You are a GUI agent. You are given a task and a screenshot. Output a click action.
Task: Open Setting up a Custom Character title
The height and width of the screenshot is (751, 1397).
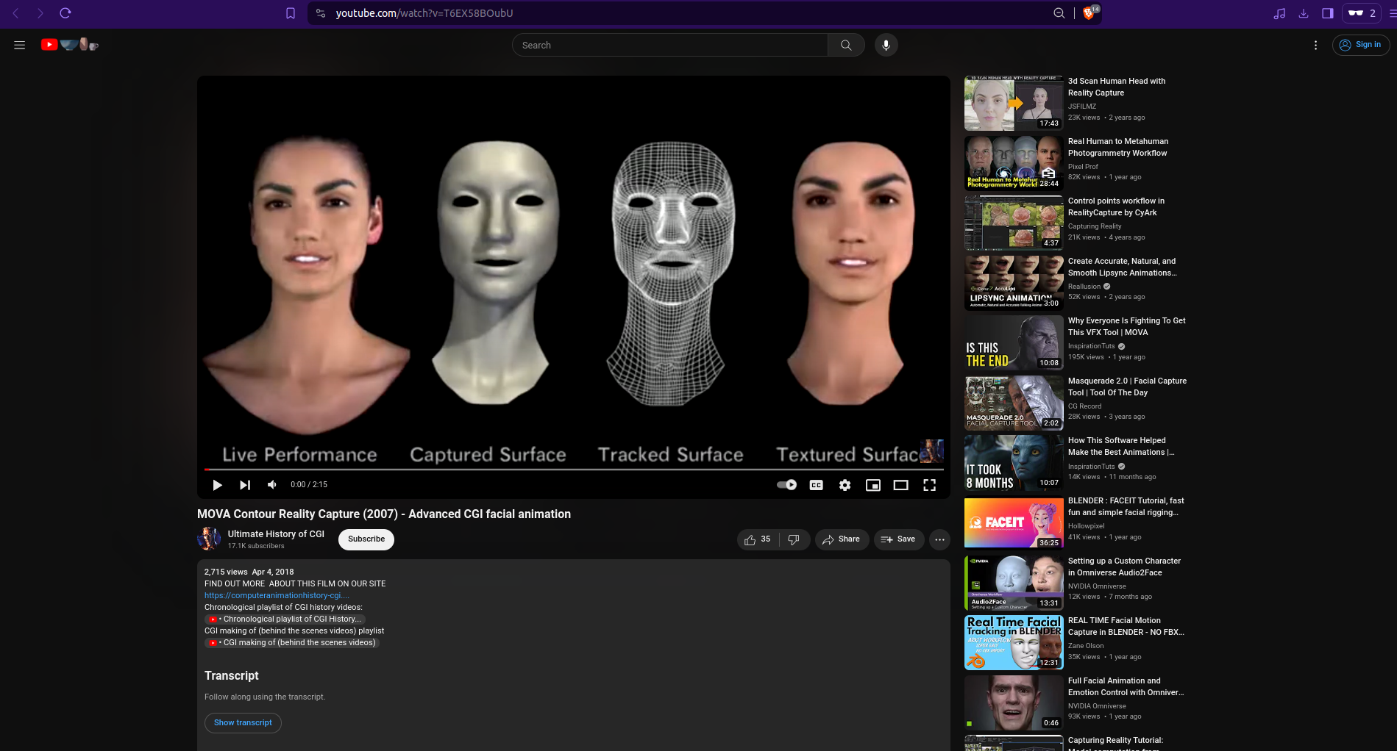pyautogui.click(x=1124, y=567)
